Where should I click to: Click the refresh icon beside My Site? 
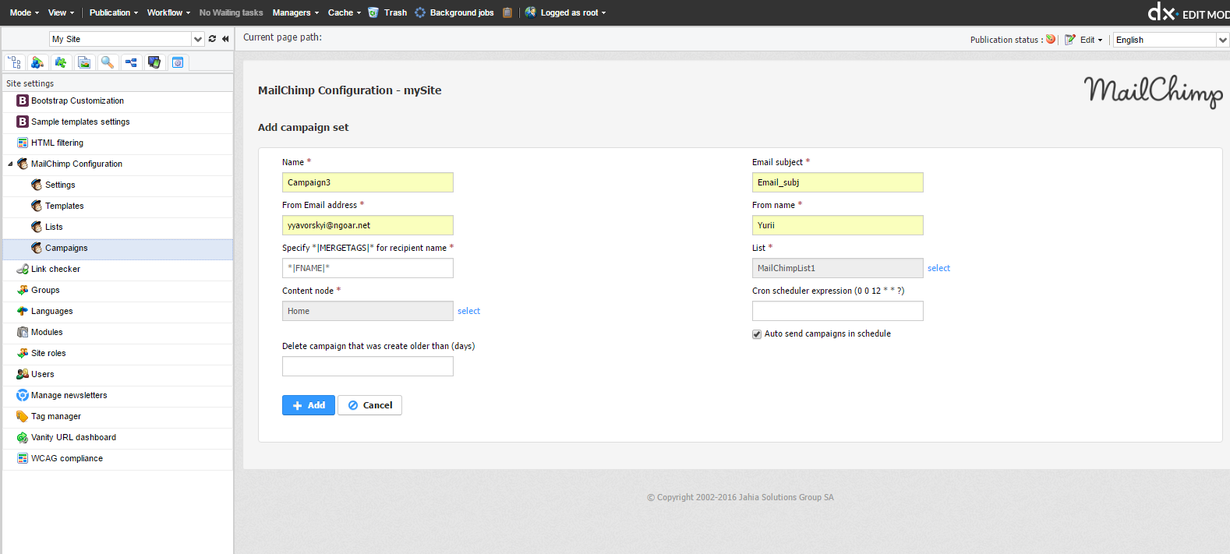coord(212,39)
